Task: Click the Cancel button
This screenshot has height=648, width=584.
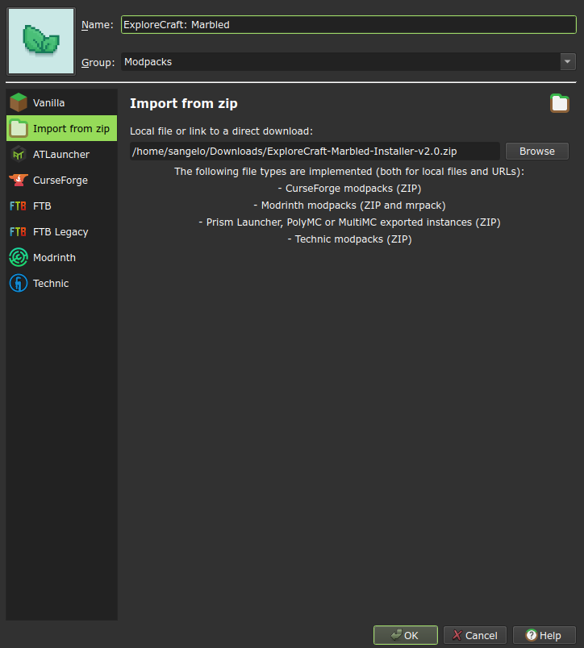Action: [475, 635]
